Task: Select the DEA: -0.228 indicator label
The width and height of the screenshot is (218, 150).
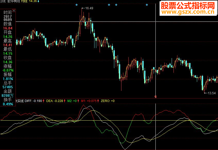Action: tap(55, 101)
